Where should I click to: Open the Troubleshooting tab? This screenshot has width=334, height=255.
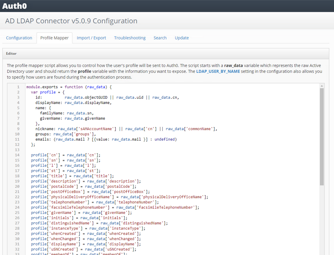click(x=130, y=38)
